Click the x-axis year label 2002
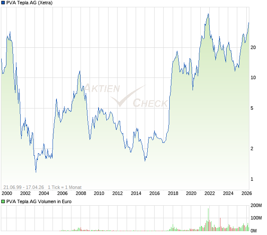 point(25,194)
